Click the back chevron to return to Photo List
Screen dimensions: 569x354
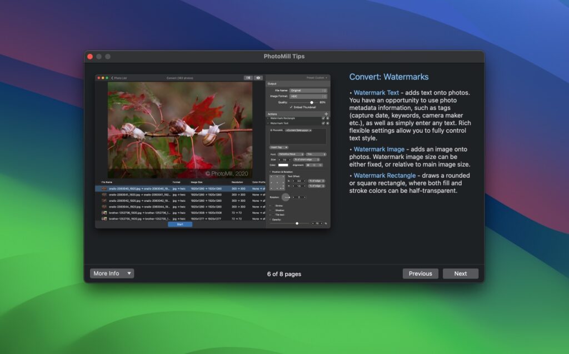pyautogui.click(x=112, y=78)
